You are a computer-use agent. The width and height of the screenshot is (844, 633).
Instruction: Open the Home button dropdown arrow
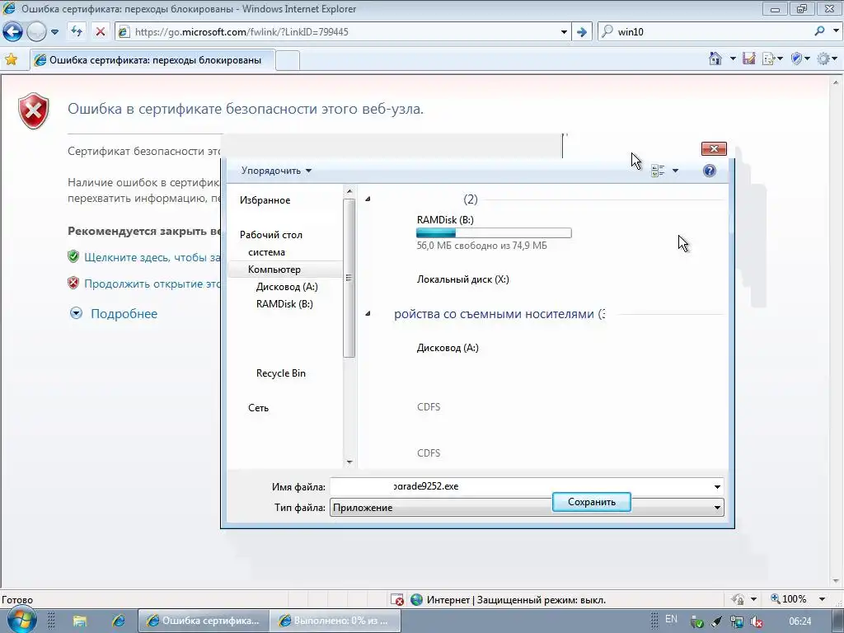point(733,59)
